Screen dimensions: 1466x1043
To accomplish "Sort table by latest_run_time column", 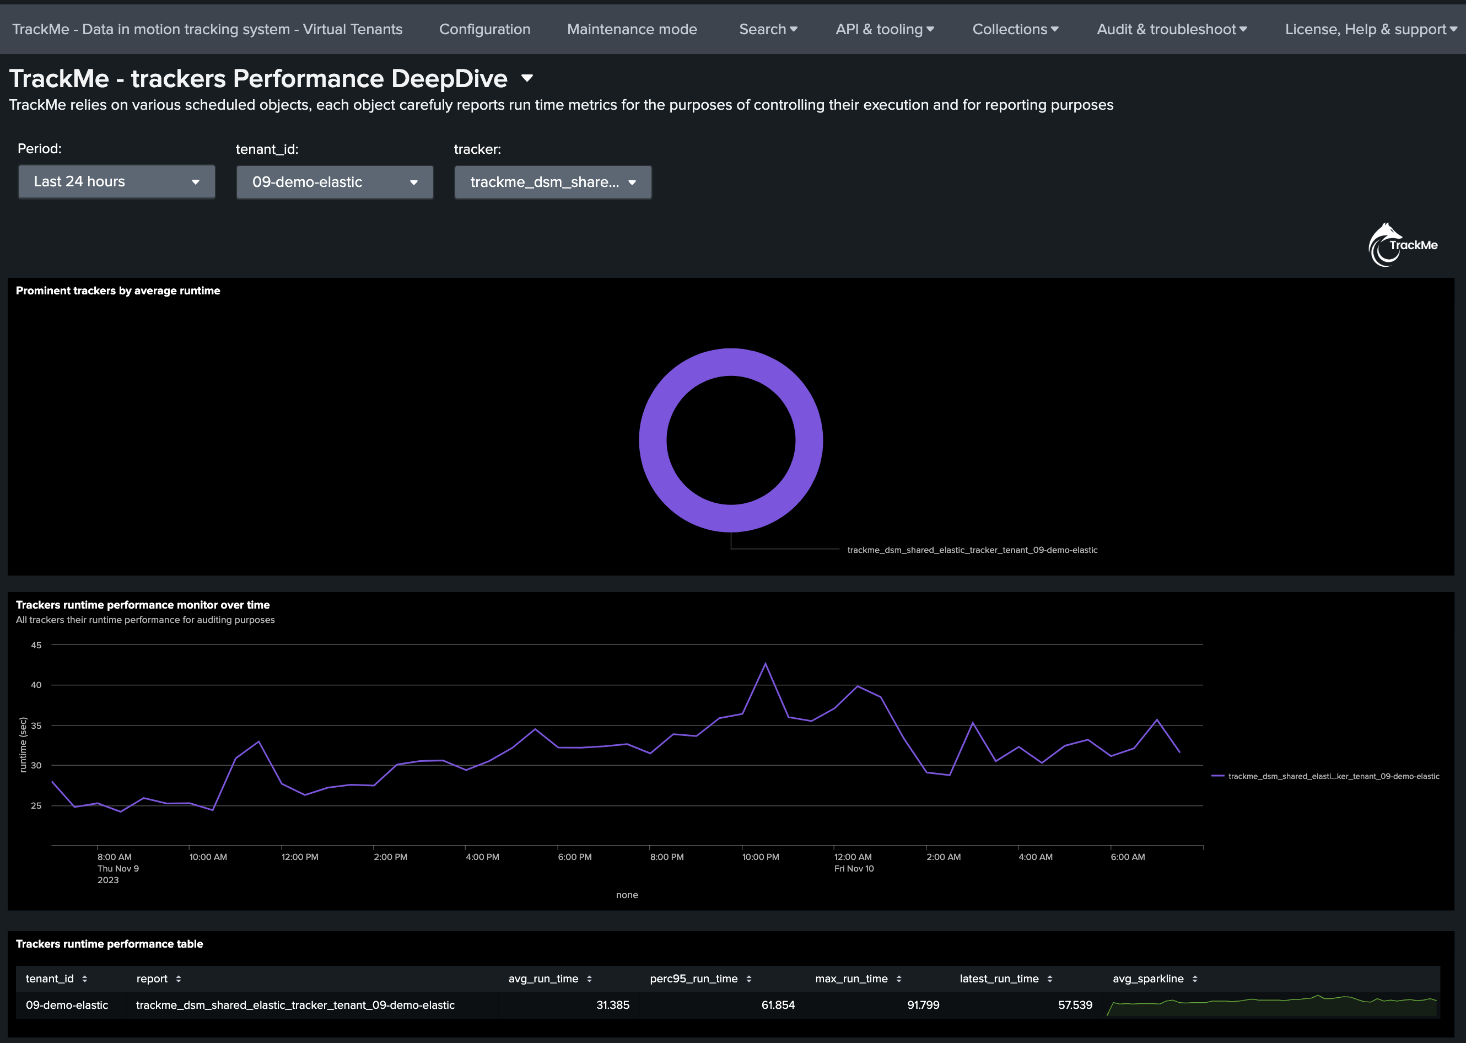I will [x=1006, y=979].
